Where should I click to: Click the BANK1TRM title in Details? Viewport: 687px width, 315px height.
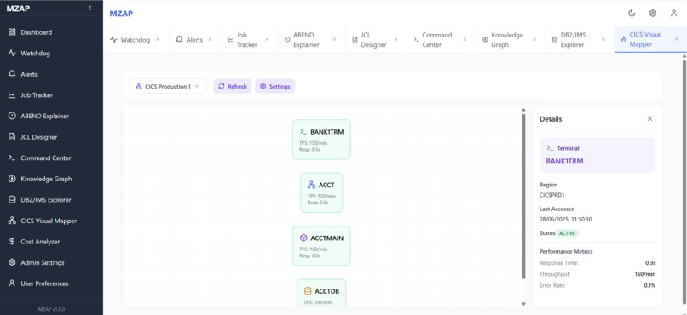click(x=564, y=161)
